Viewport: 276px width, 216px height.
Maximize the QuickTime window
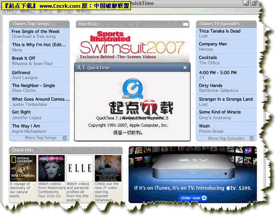coord(254,3)
